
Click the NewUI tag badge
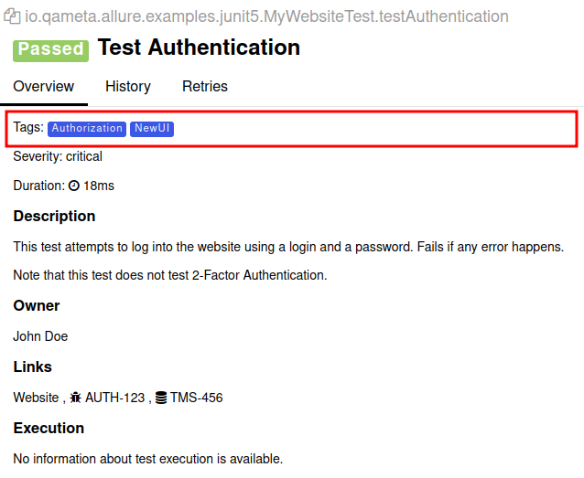point(152,129)
